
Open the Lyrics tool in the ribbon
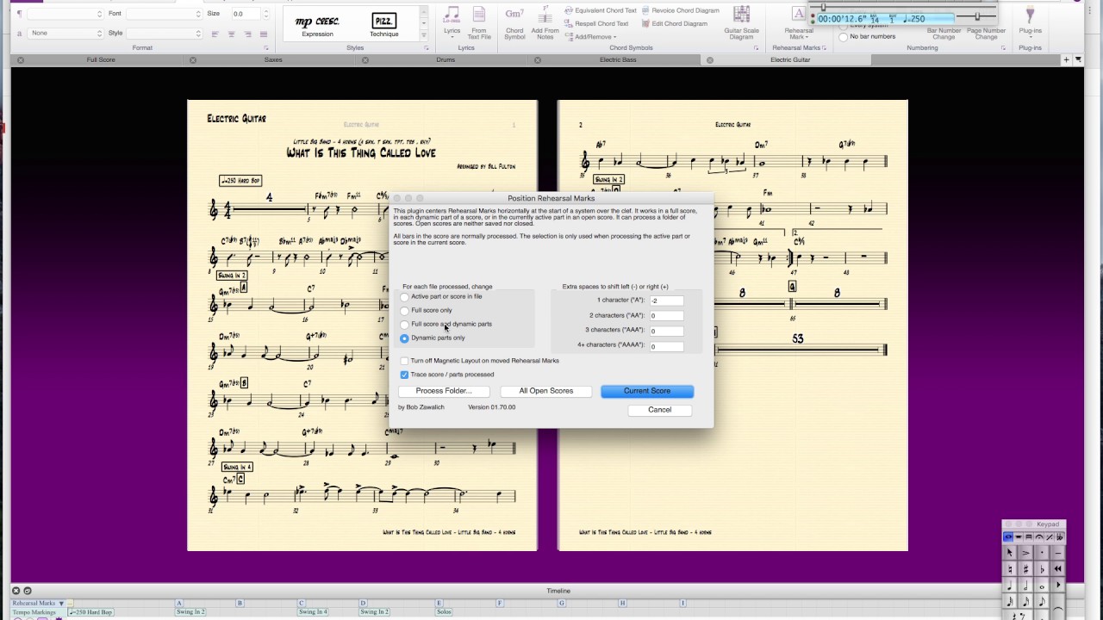452,23
